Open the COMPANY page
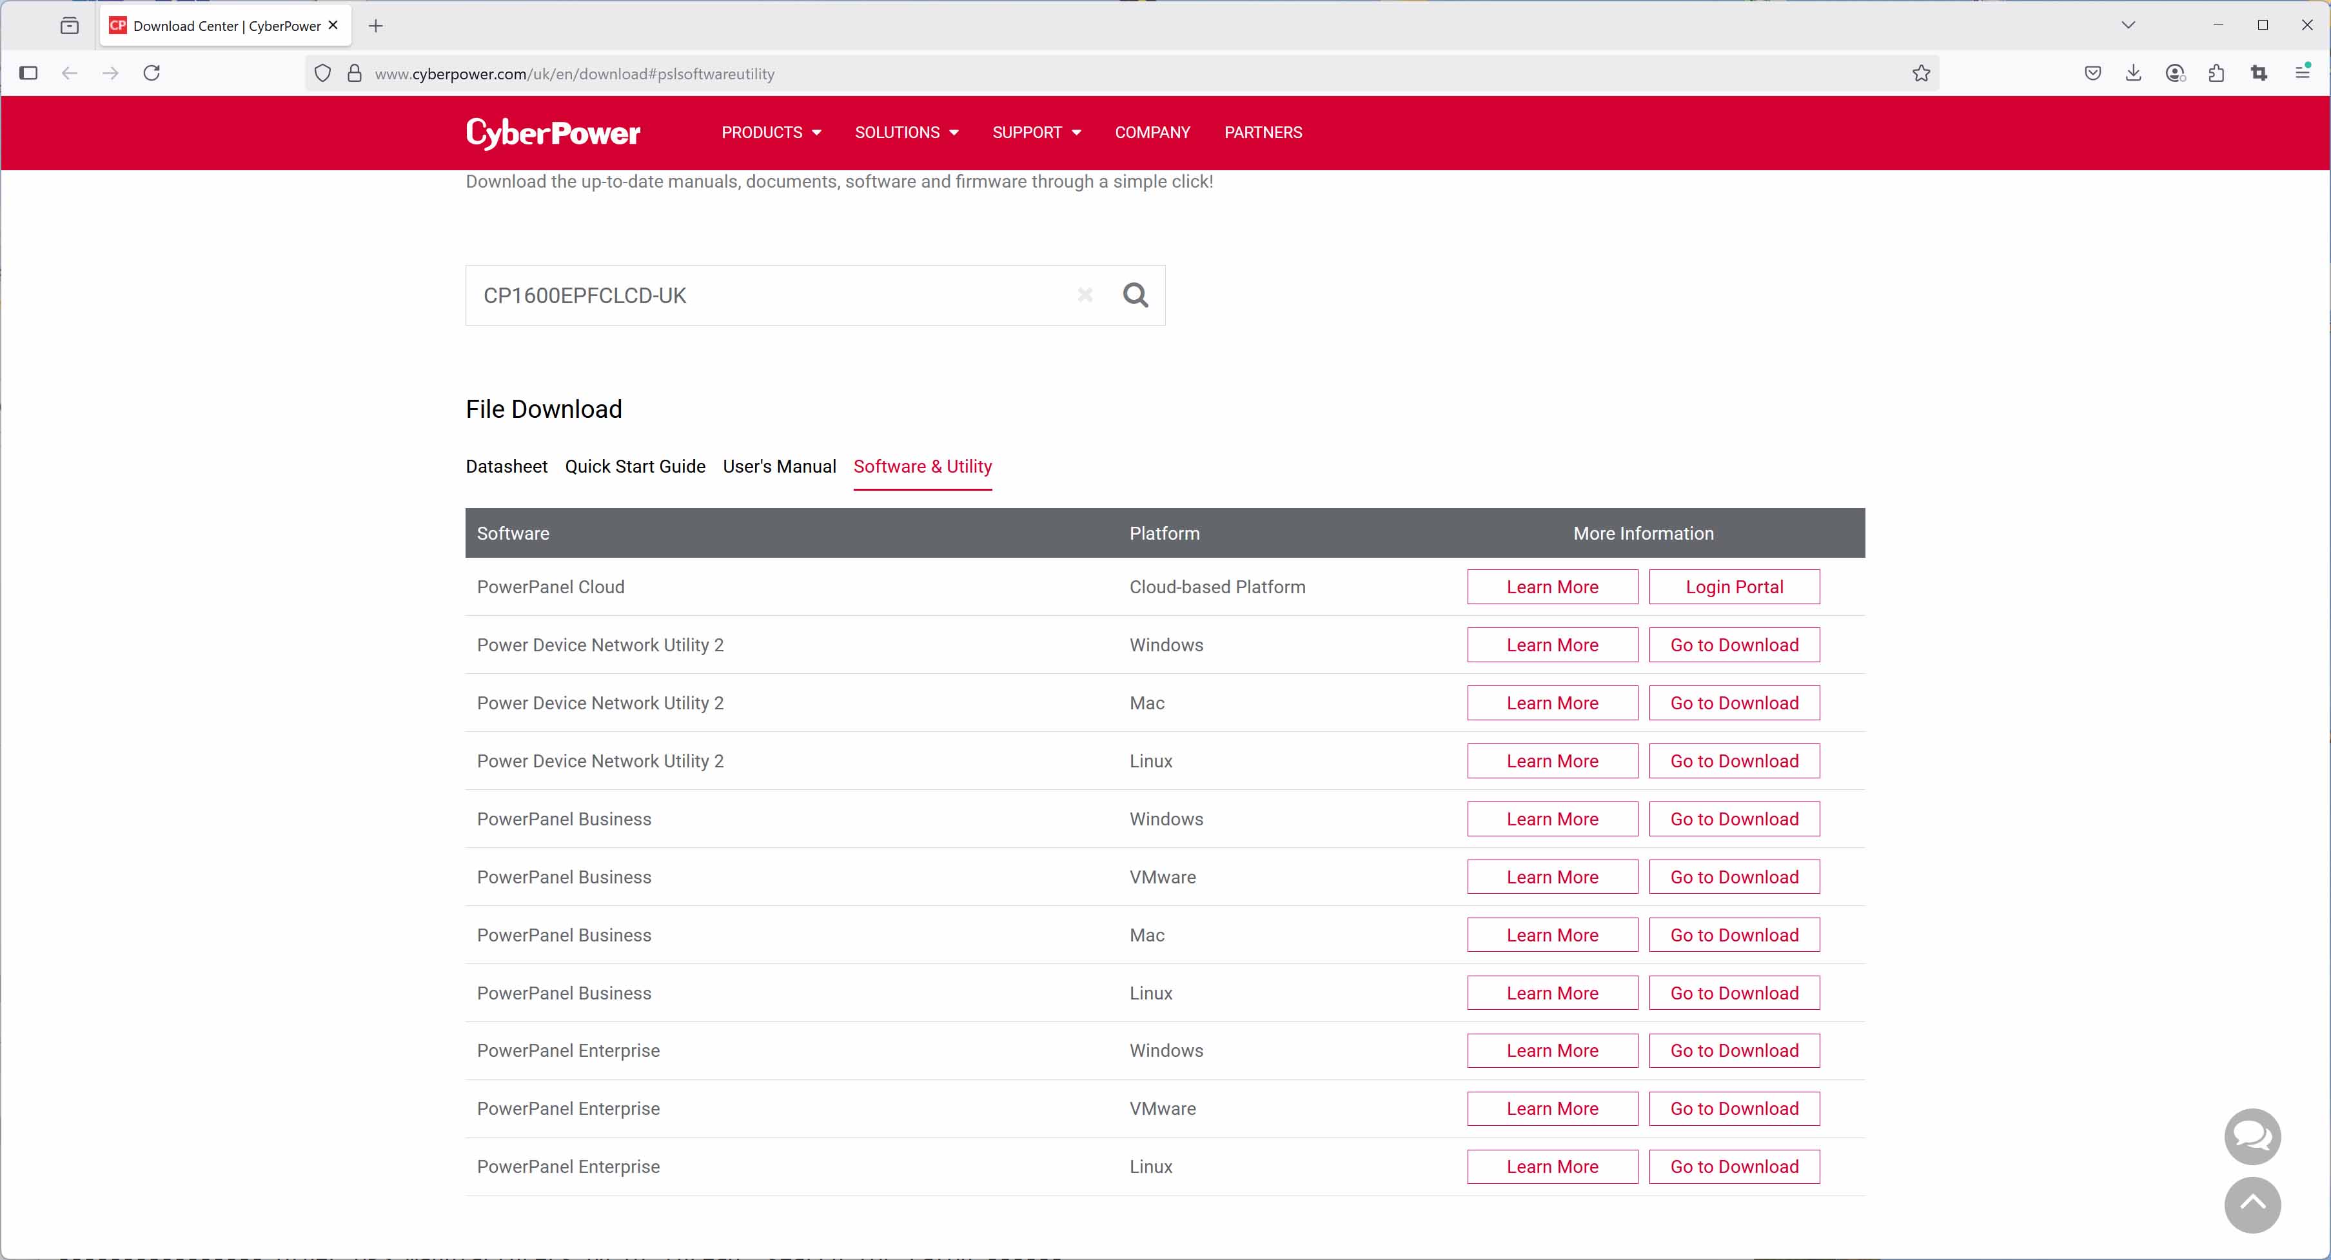 tap(1152, 132)
